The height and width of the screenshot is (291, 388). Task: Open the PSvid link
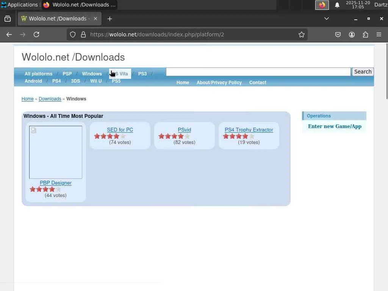(185, 130)
